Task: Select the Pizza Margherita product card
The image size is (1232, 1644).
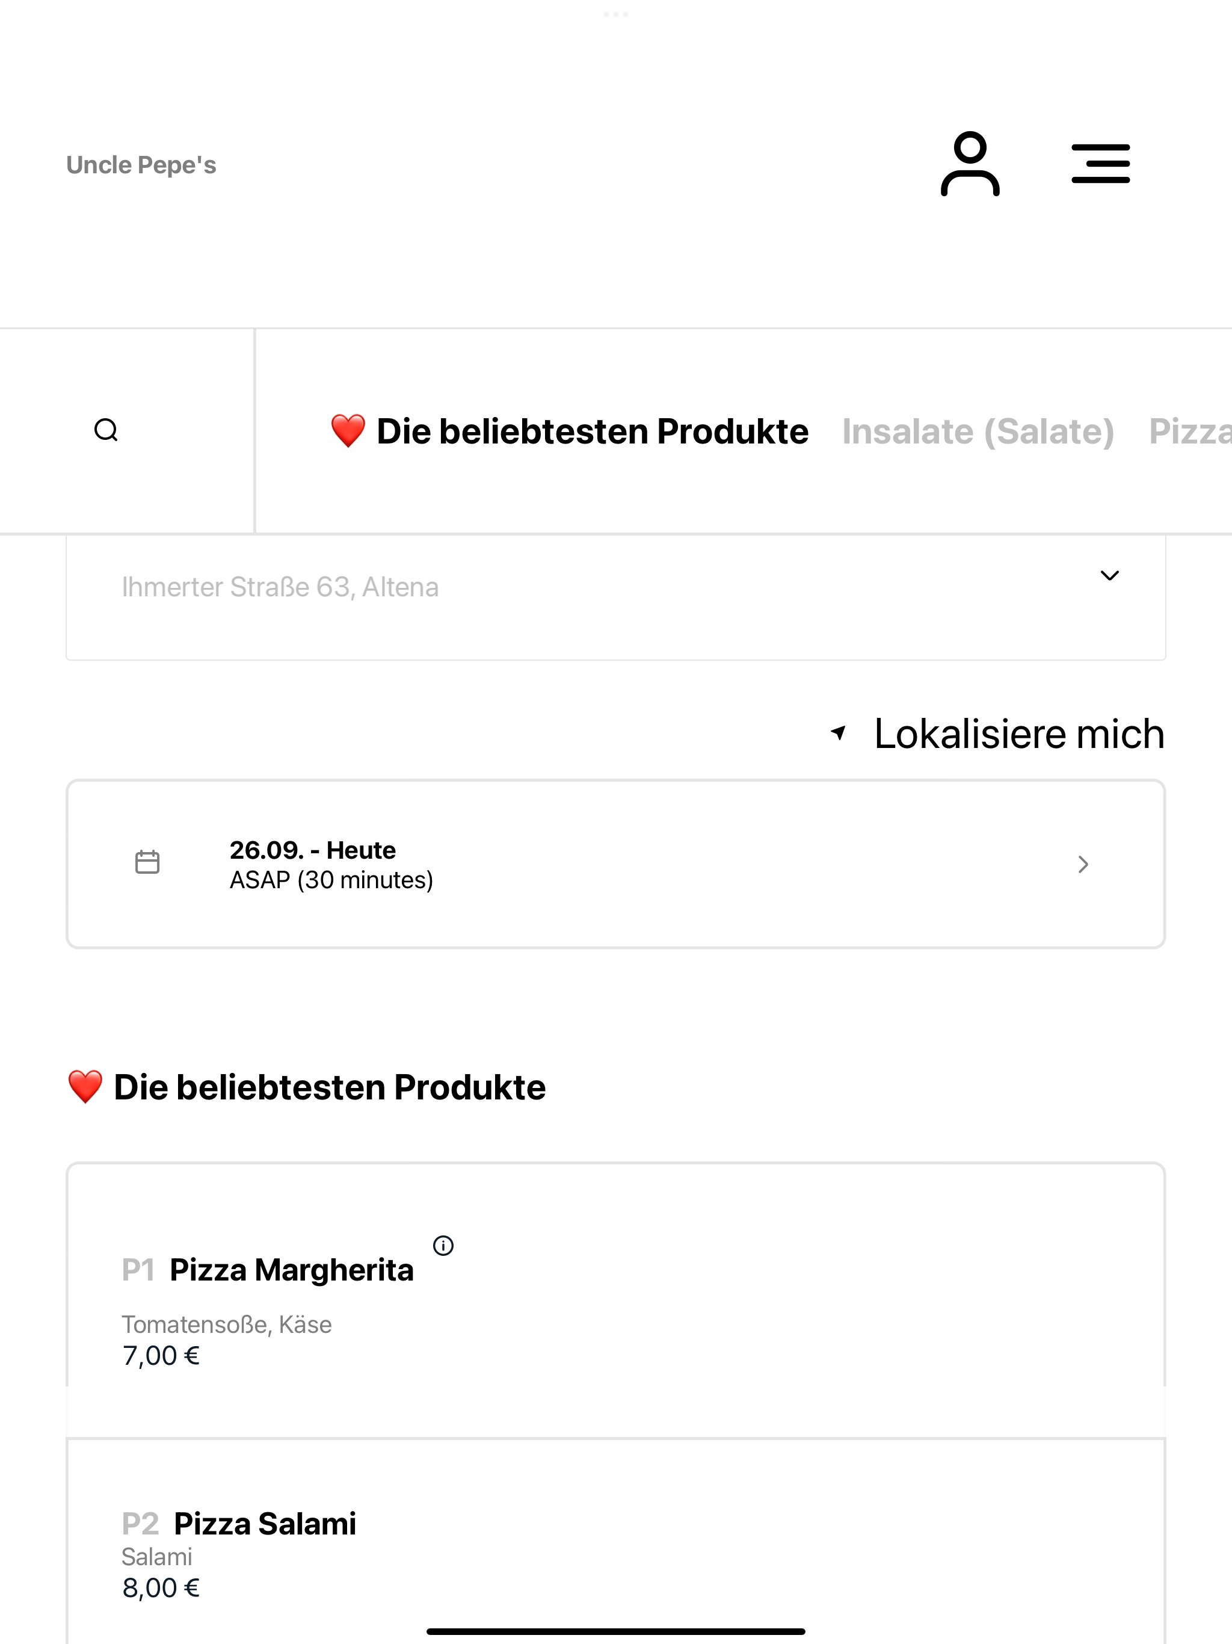Action: point(615,1300)
